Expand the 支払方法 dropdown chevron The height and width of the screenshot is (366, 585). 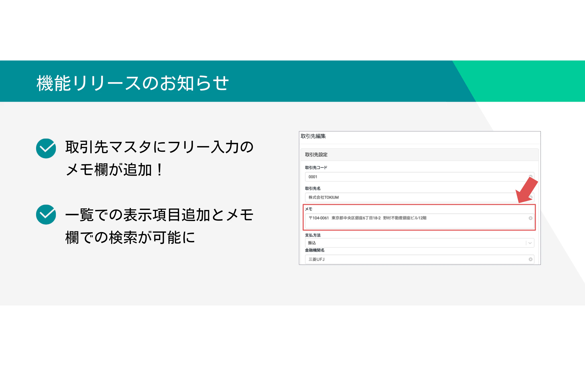[530, 243]
